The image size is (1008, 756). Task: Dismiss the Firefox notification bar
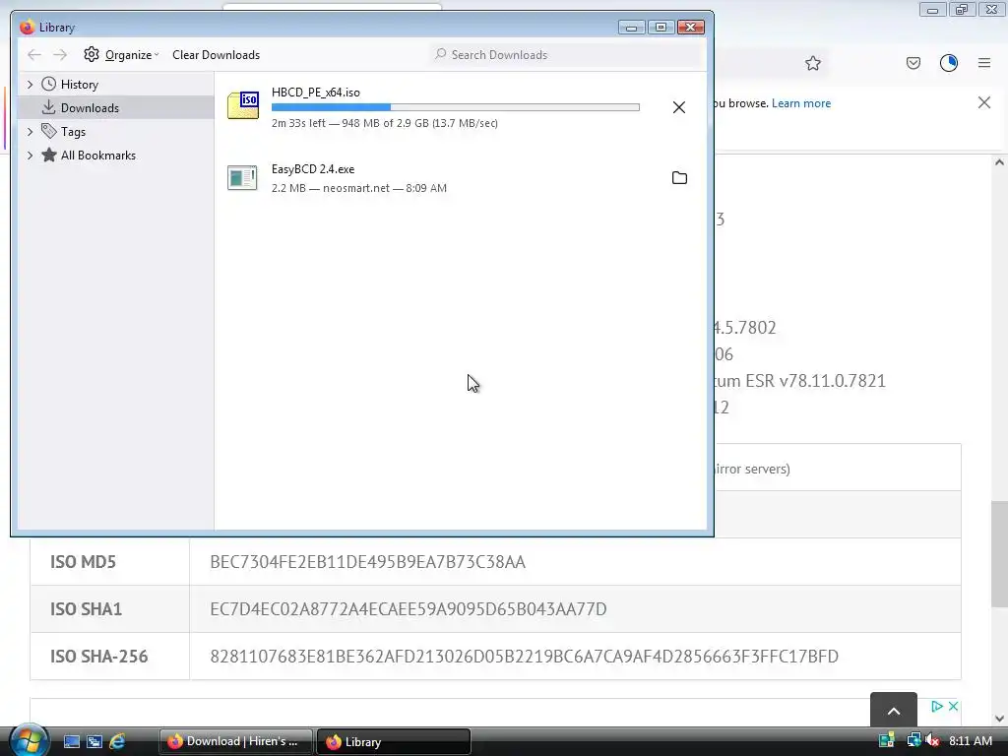pyautogui.click(x=984, y=102)
